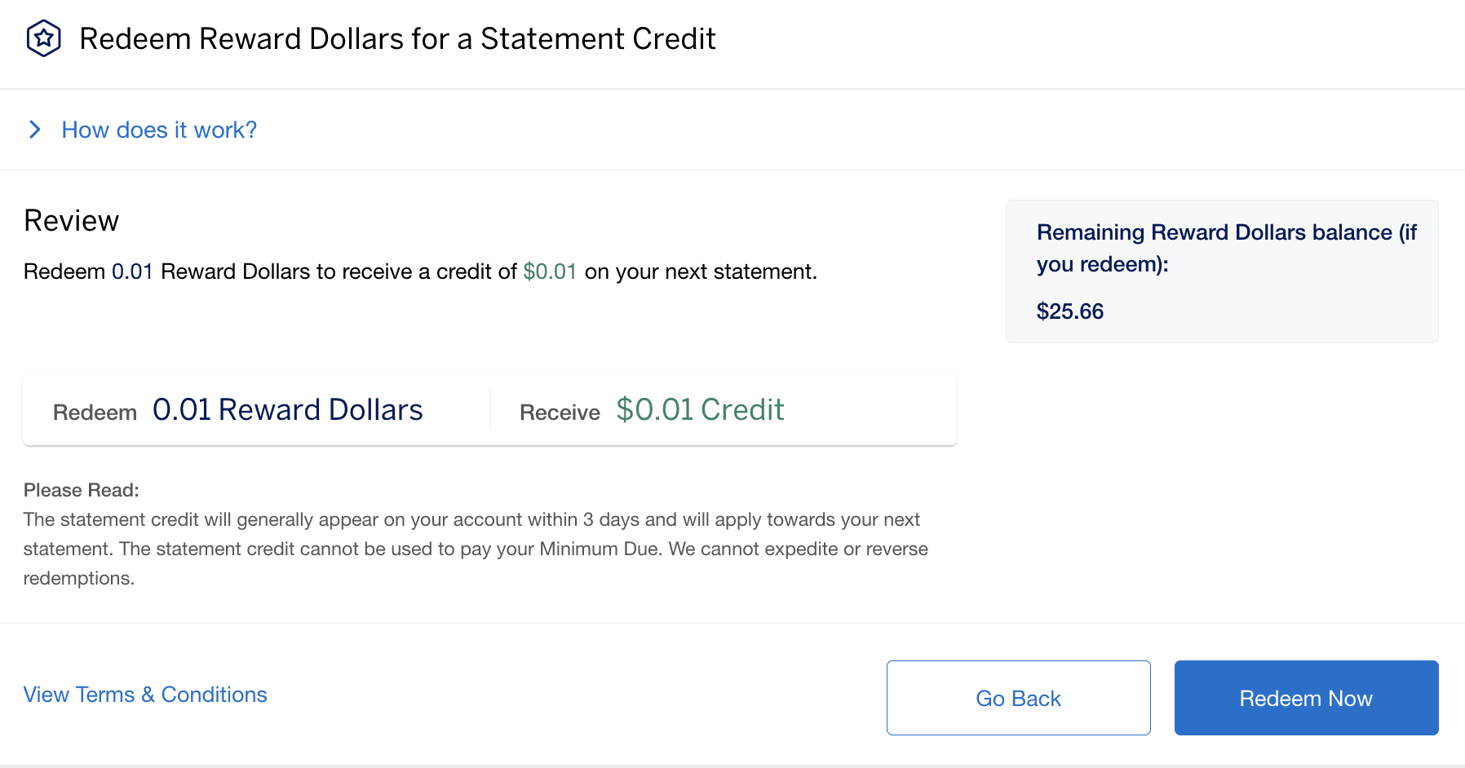This screenshot has height=768, width=1465.
Task: Click the Remaining Reward Dollars balance panel
Action: [1222, 271]
